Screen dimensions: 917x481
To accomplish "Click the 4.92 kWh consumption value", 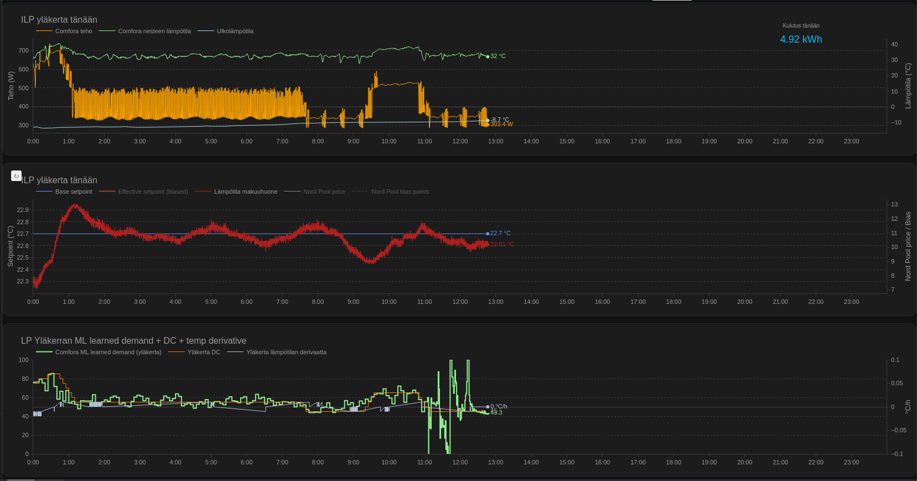I will click(x=801, y=39).
